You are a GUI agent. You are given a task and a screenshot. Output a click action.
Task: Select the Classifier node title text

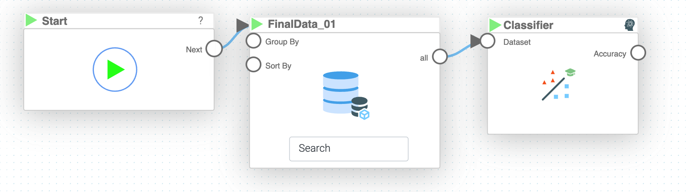pyautogui.click(x=528, y=25)
